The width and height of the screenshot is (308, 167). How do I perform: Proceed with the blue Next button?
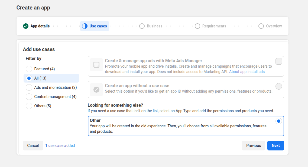point(275,146)
